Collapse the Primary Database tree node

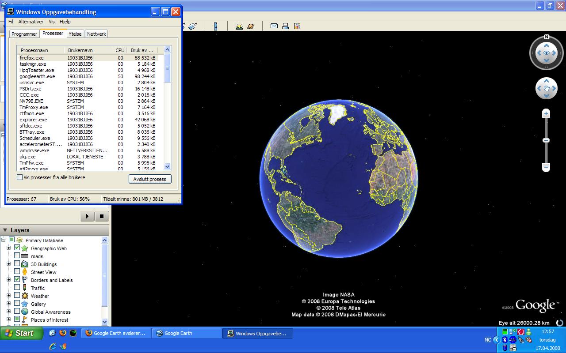(3, 240)
